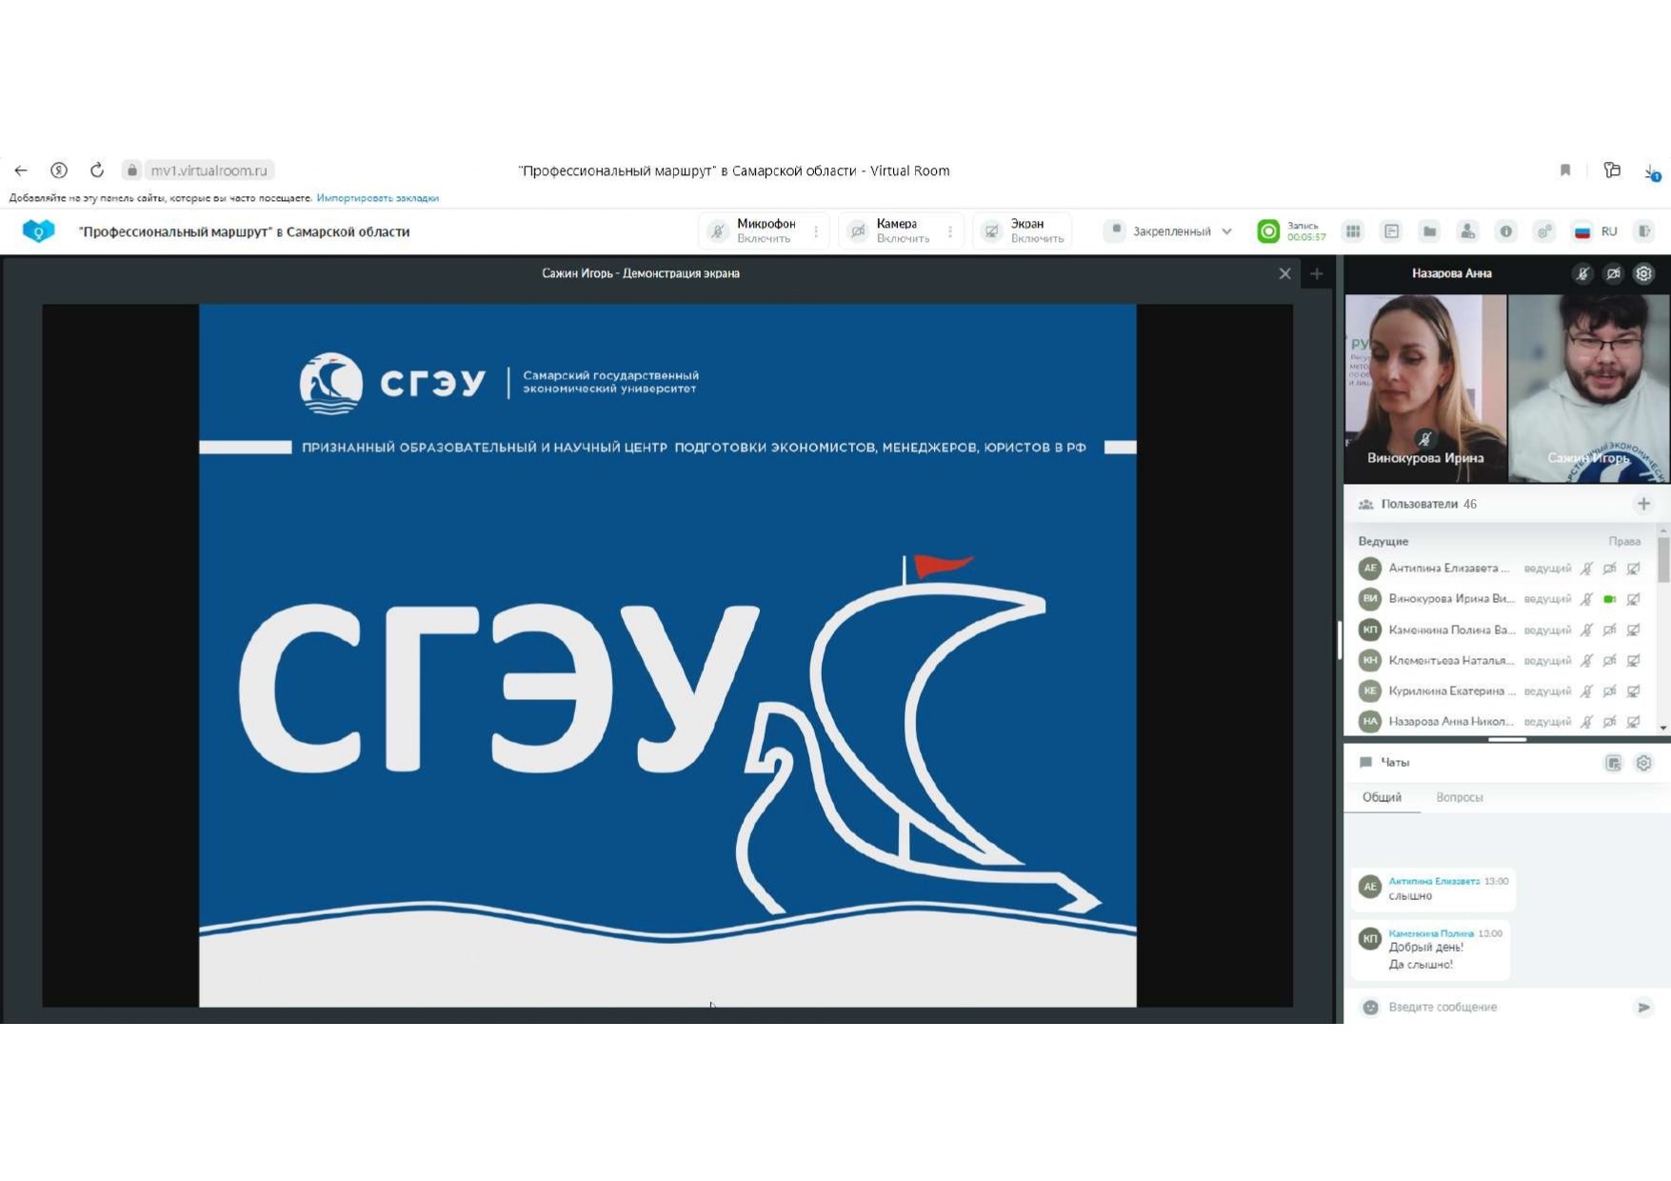Viewport: 1671px width, 1181px height.
Task: Click the exit room icon
Action: tap(1644, 231)
